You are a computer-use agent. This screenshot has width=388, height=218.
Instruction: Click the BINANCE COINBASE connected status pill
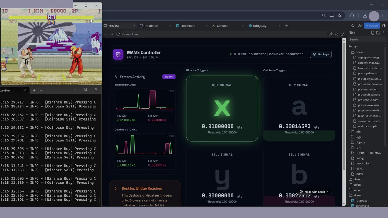click(x=266, y=54)
